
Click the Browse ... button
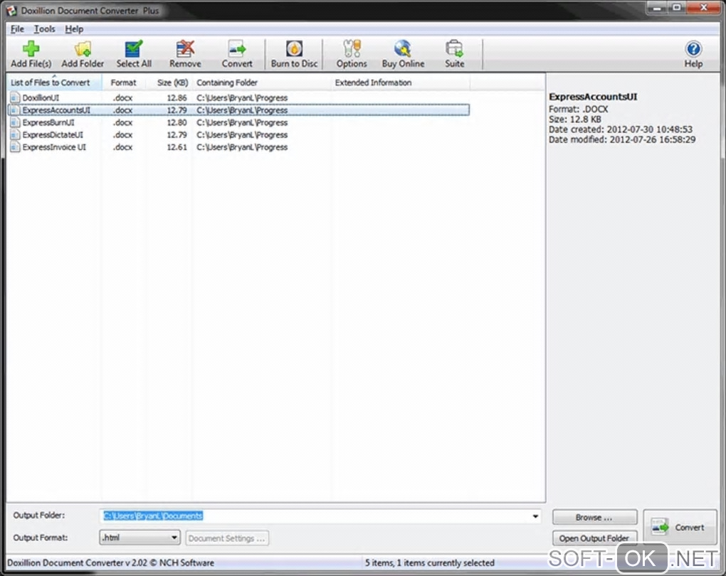coord(594,517)
